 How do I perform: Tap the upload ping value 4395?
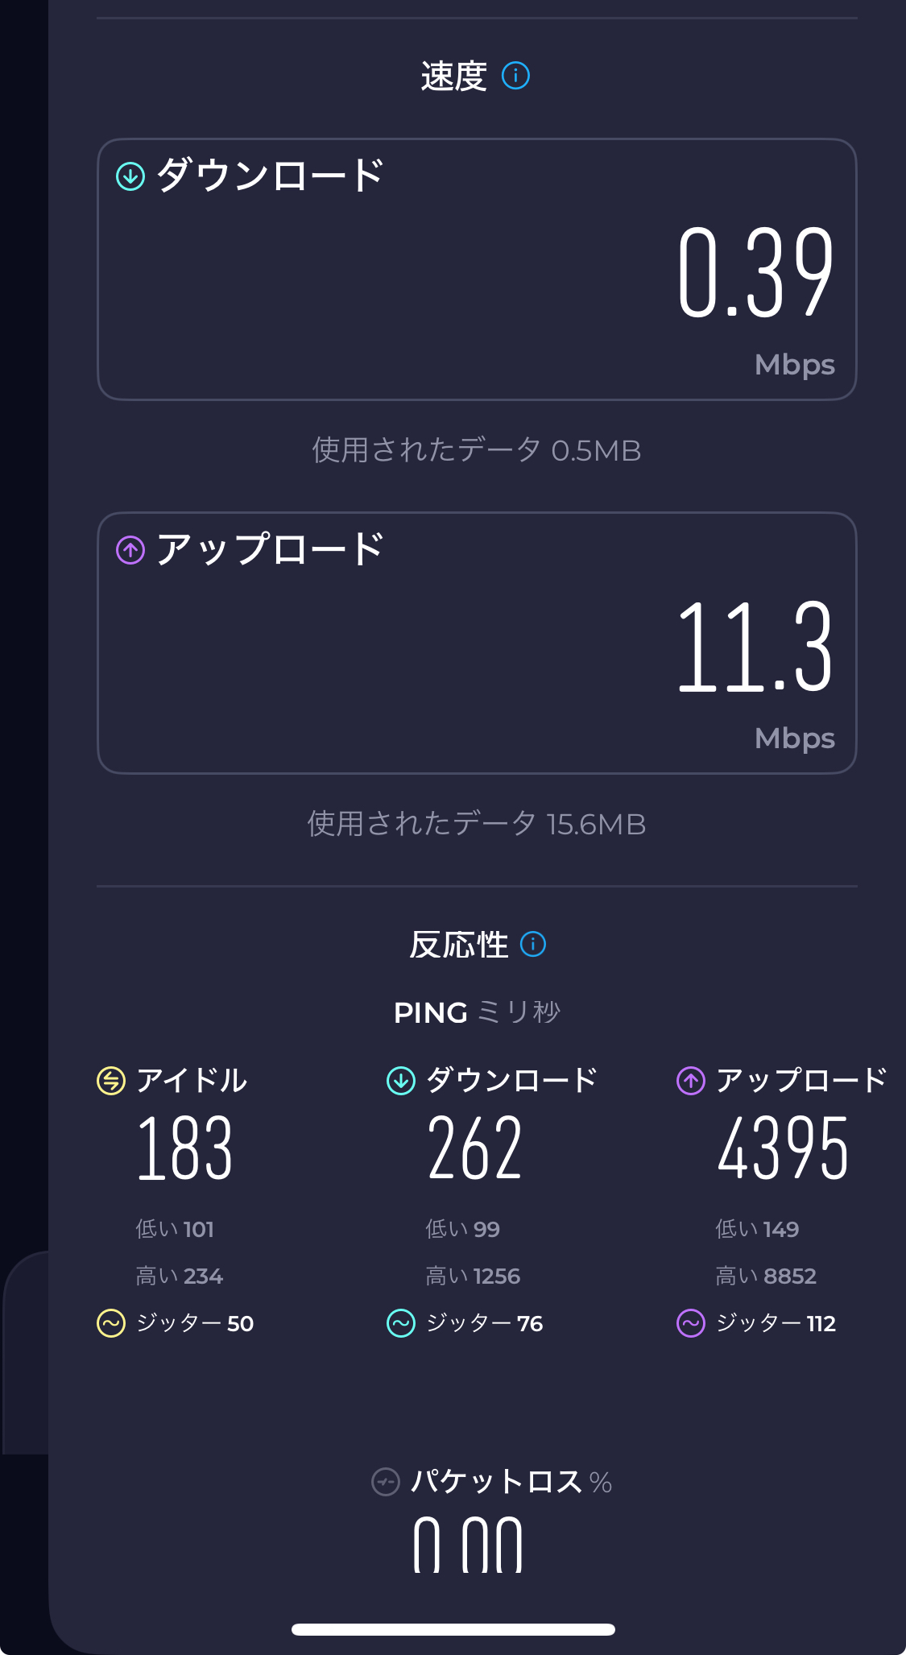coord(783,1148)
